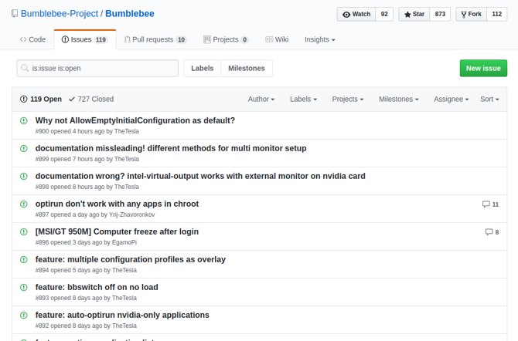Image resolution: width=518 pixels, height=341 pixels.
Task: Open the Sort dropdown
Action: (489, 100)
